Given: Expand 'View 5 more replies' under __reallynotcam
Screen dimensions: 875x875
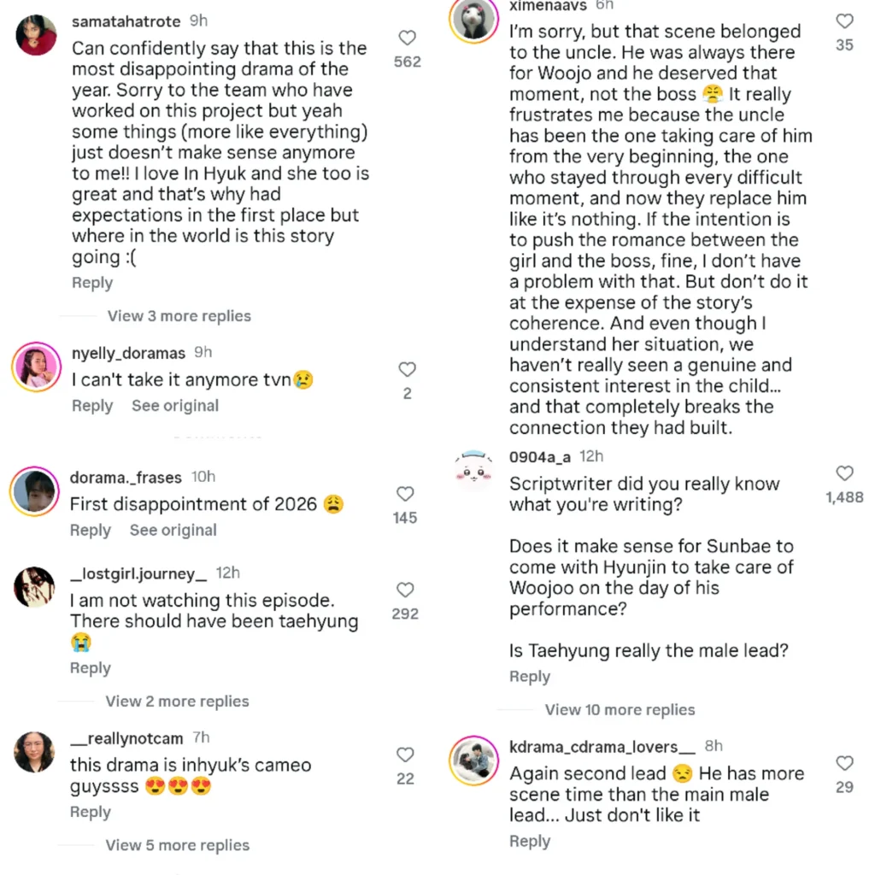Looking at the screenshot, I should (x=176, y=845).
